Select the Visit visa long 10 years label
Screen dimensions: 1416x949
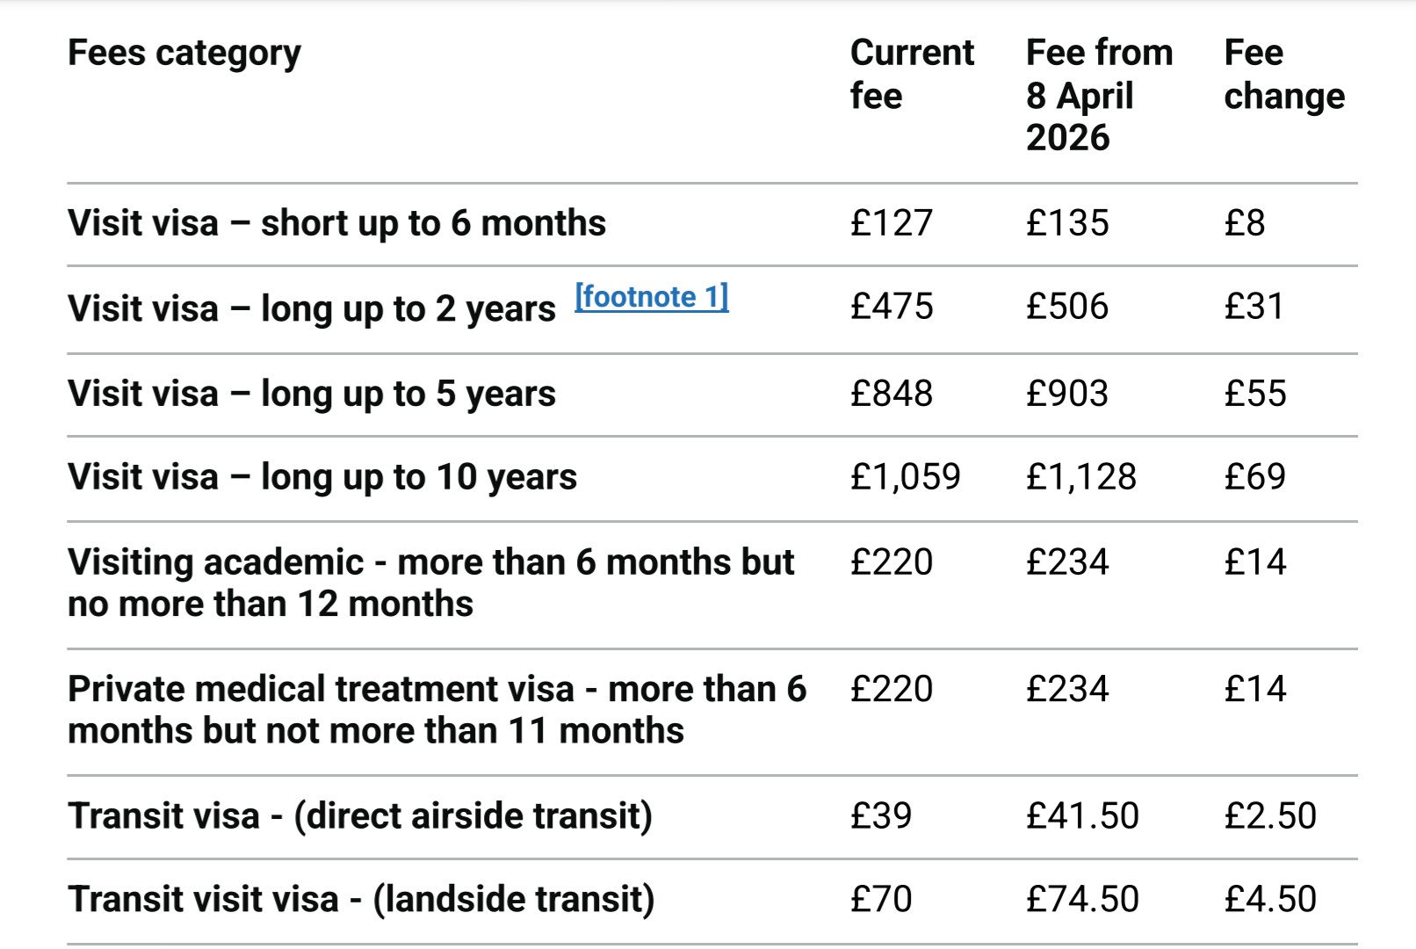click(x=322, y=477)
